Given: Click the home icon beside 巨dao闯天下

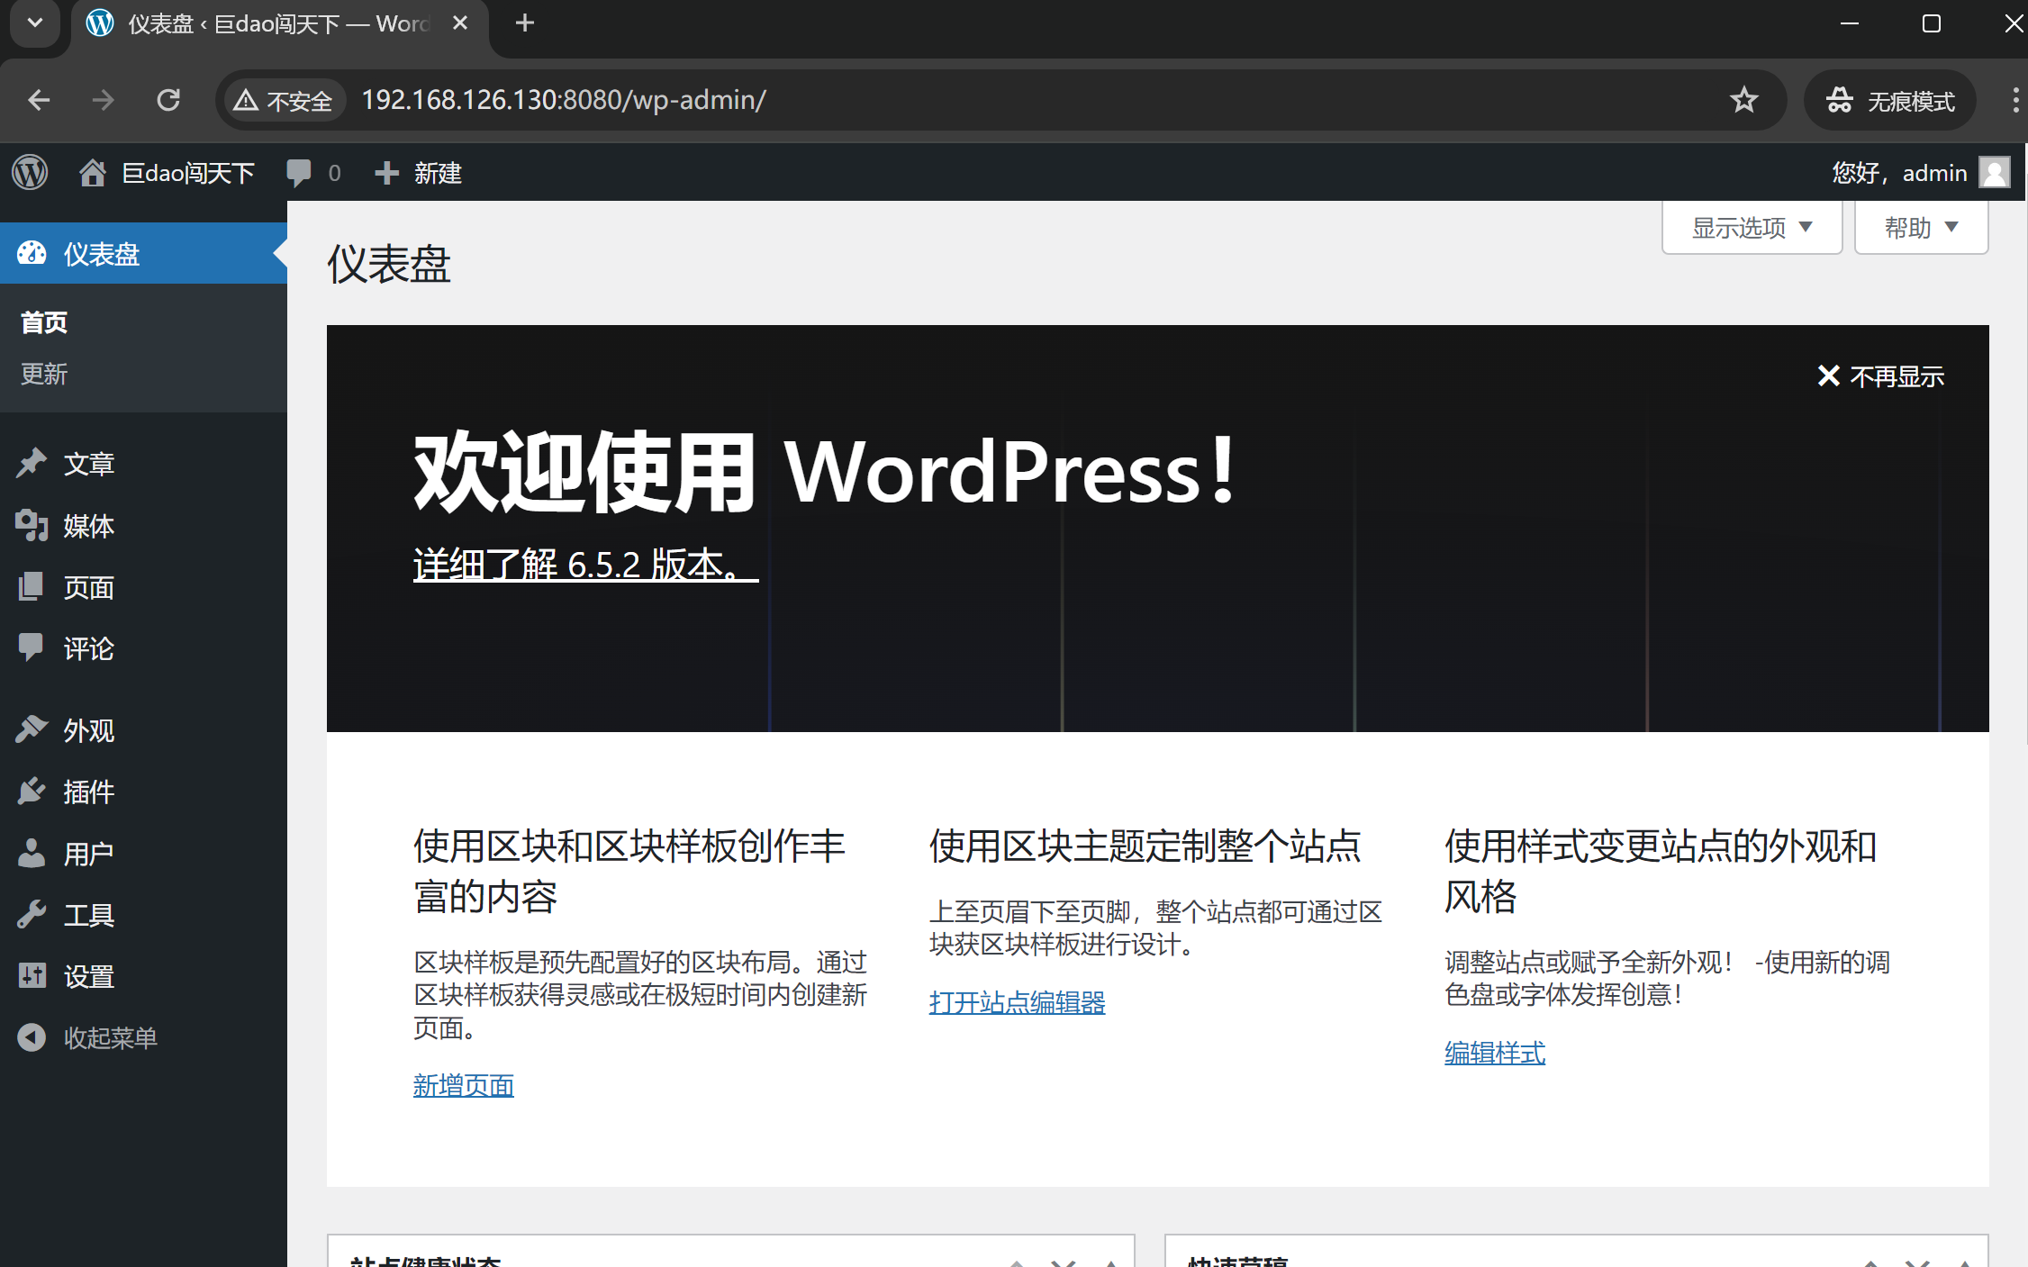Looking at the screenshot, I should (92, 172).
